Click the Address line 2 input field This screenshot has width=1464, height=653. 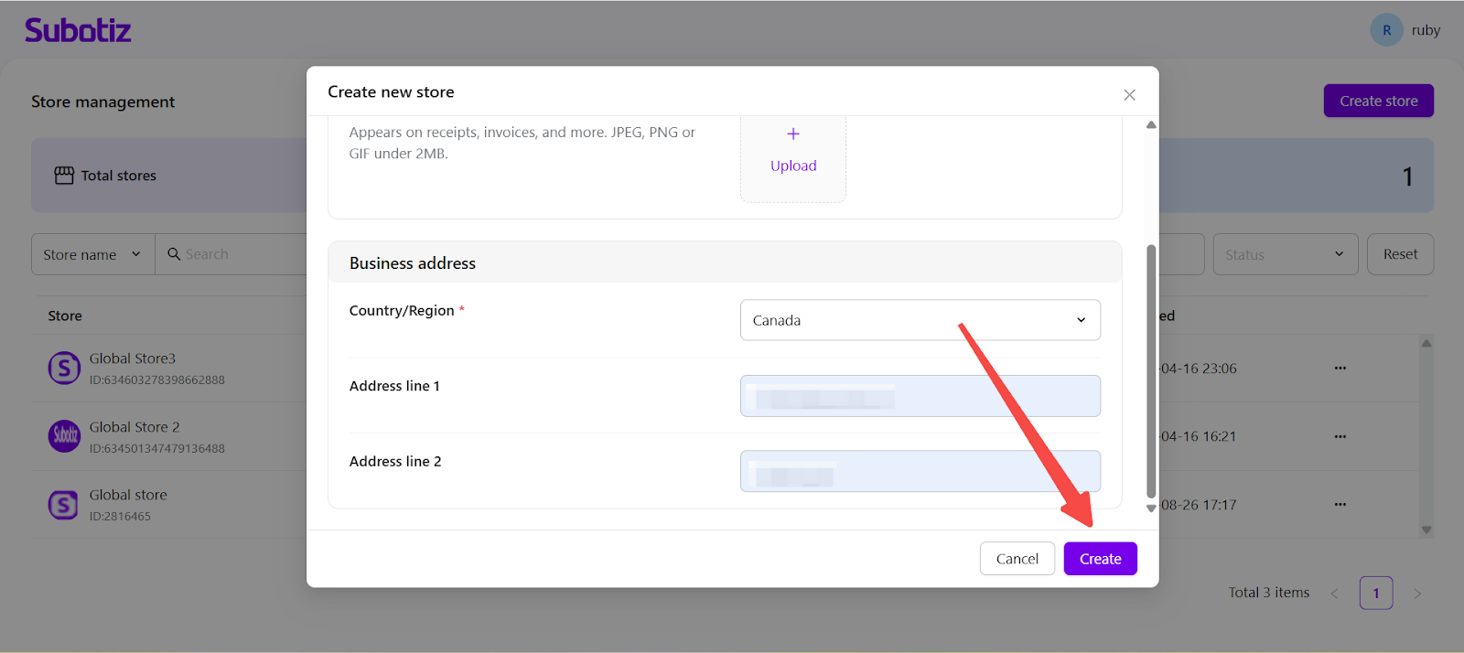(x=920, y=471)
